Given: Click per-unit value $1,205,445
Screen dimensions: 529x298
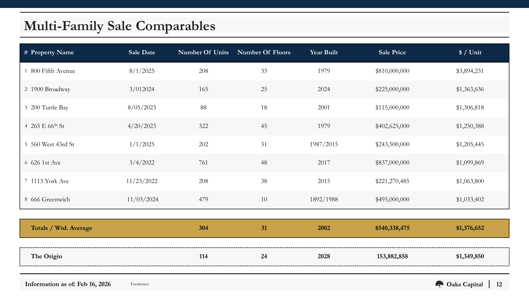Looking at the screenshot, I should click(470, 144).
